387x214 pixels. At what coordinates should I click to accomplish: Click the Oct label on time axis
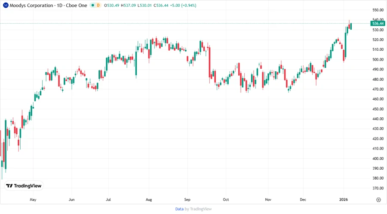[226, 199]
